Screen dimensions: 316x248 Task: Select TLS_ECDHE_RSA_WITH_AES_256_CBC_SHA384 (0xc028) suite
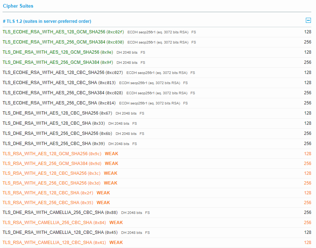[63, 93]
